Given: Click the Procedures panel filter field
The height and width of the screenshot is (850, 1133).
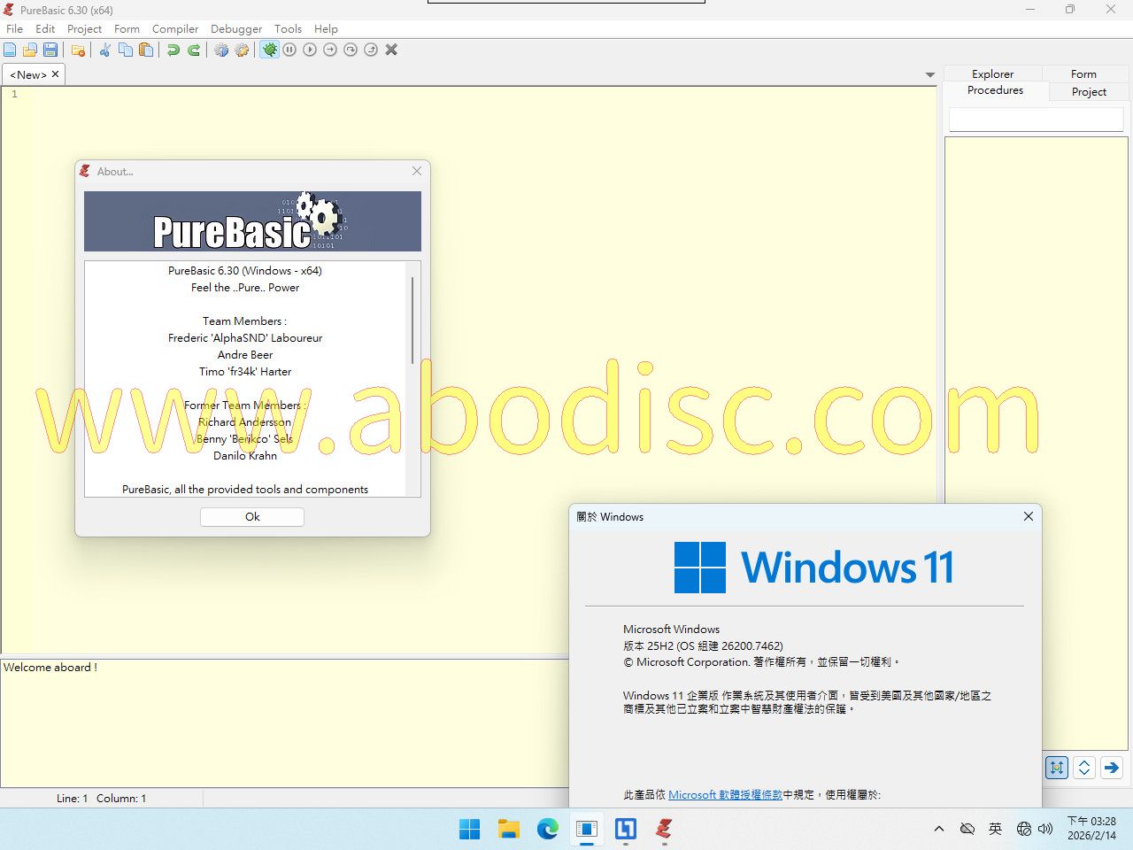Looking at the screenshot, I should (1036, 120).
